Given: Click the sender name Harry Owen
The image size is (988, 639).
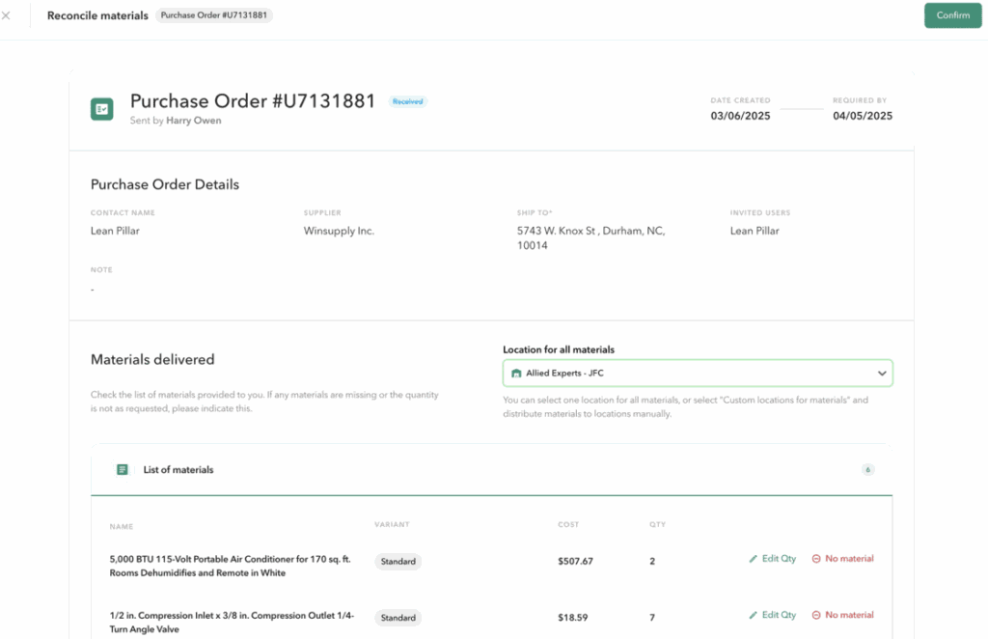Looking at the screenshot, I should pos(193,121).
